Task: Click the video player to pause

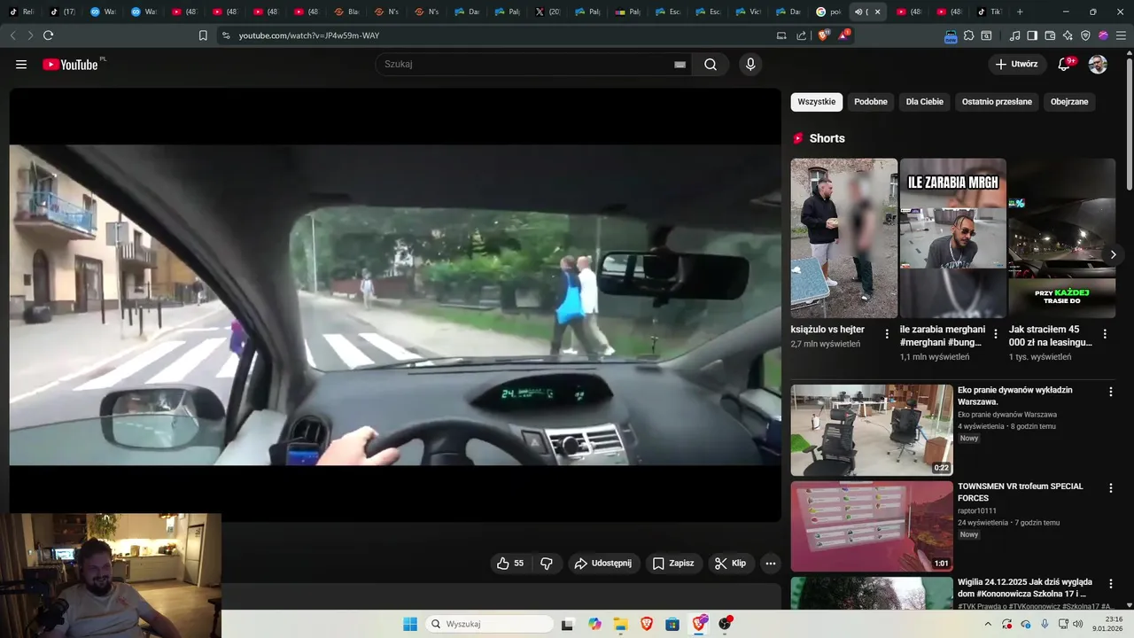Action: [395, 305]
